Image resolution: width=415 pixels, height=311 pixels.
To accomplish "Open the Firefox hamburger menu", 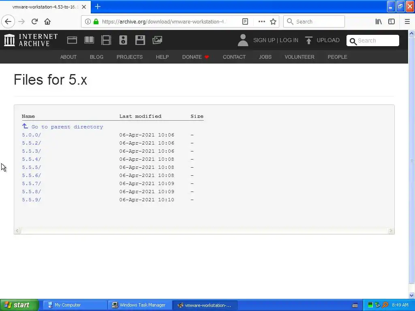I will pos(407,21).
